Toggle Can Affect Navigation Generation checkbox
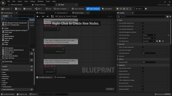The image size is (172, 96). pyautogui.click(x=143, y=32)
